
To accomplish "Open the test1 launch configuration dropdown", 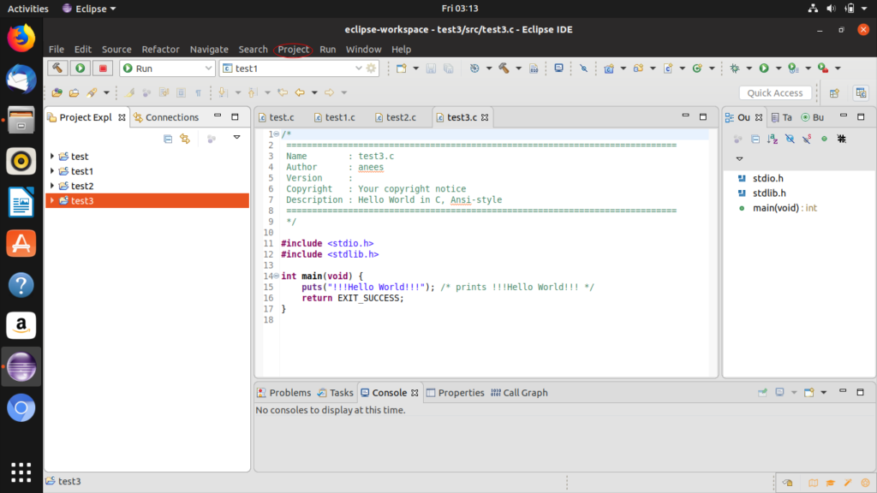I will (x=359, y=68).
